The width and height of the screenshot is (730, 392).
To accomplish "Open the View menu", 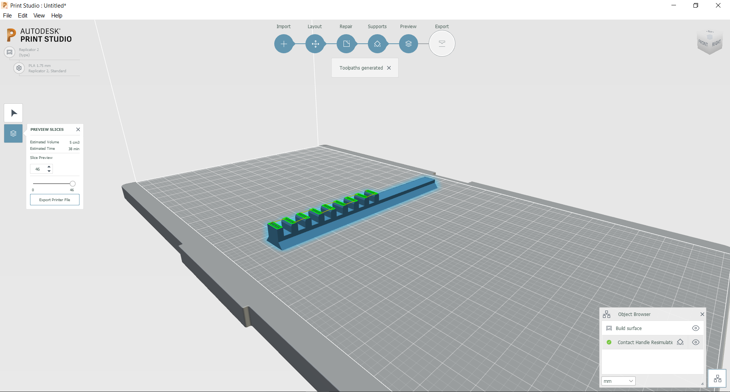I will [39, 16].
